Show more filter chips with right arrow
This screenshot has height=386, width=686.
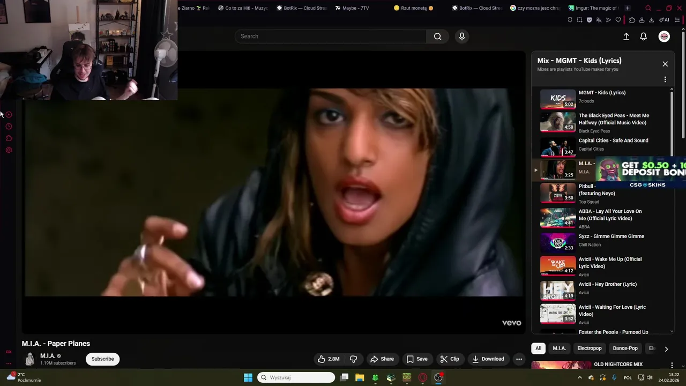point(666,349)
